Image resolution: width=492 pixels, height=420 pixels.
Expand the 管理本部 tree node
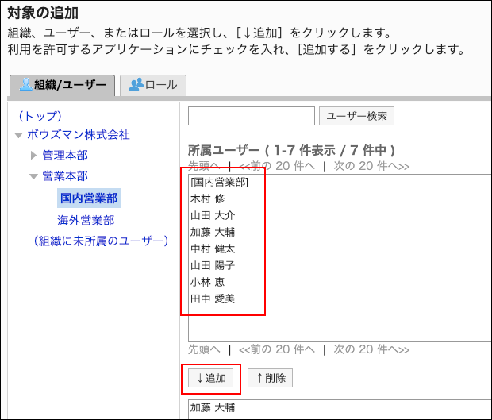(33, 156)
